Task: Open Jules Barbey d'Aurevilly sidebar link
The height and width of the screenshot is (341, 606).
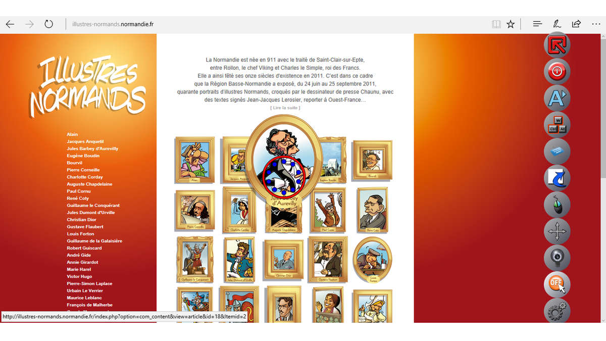Action: [92, 149]
